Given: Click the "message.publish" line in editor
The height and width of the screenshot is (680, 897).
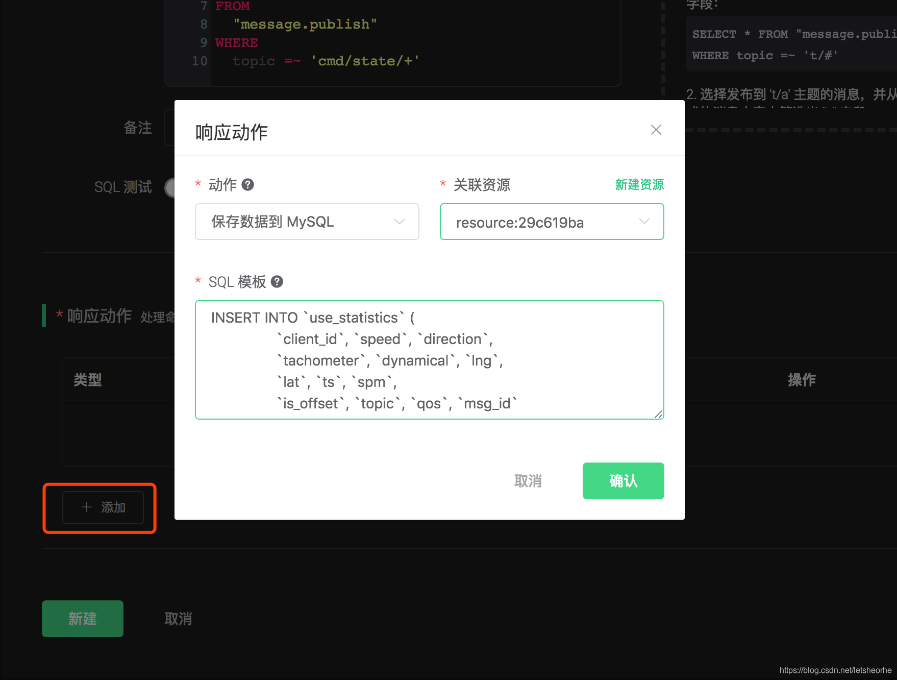Looking at the screenshot, I should pyautogui.click(x=305, y=25).
